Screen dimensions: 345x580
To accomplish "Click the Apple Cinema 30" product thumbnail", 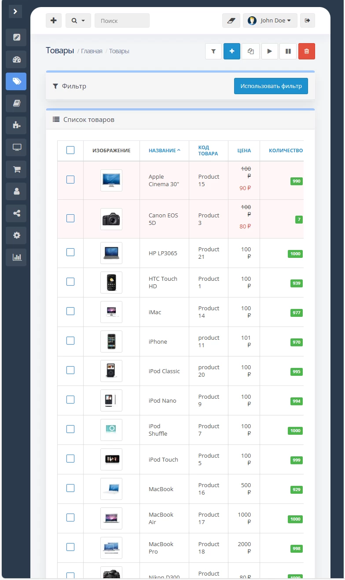I will 111,180.
